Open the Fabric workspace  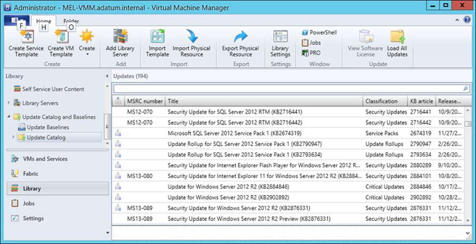58,174
